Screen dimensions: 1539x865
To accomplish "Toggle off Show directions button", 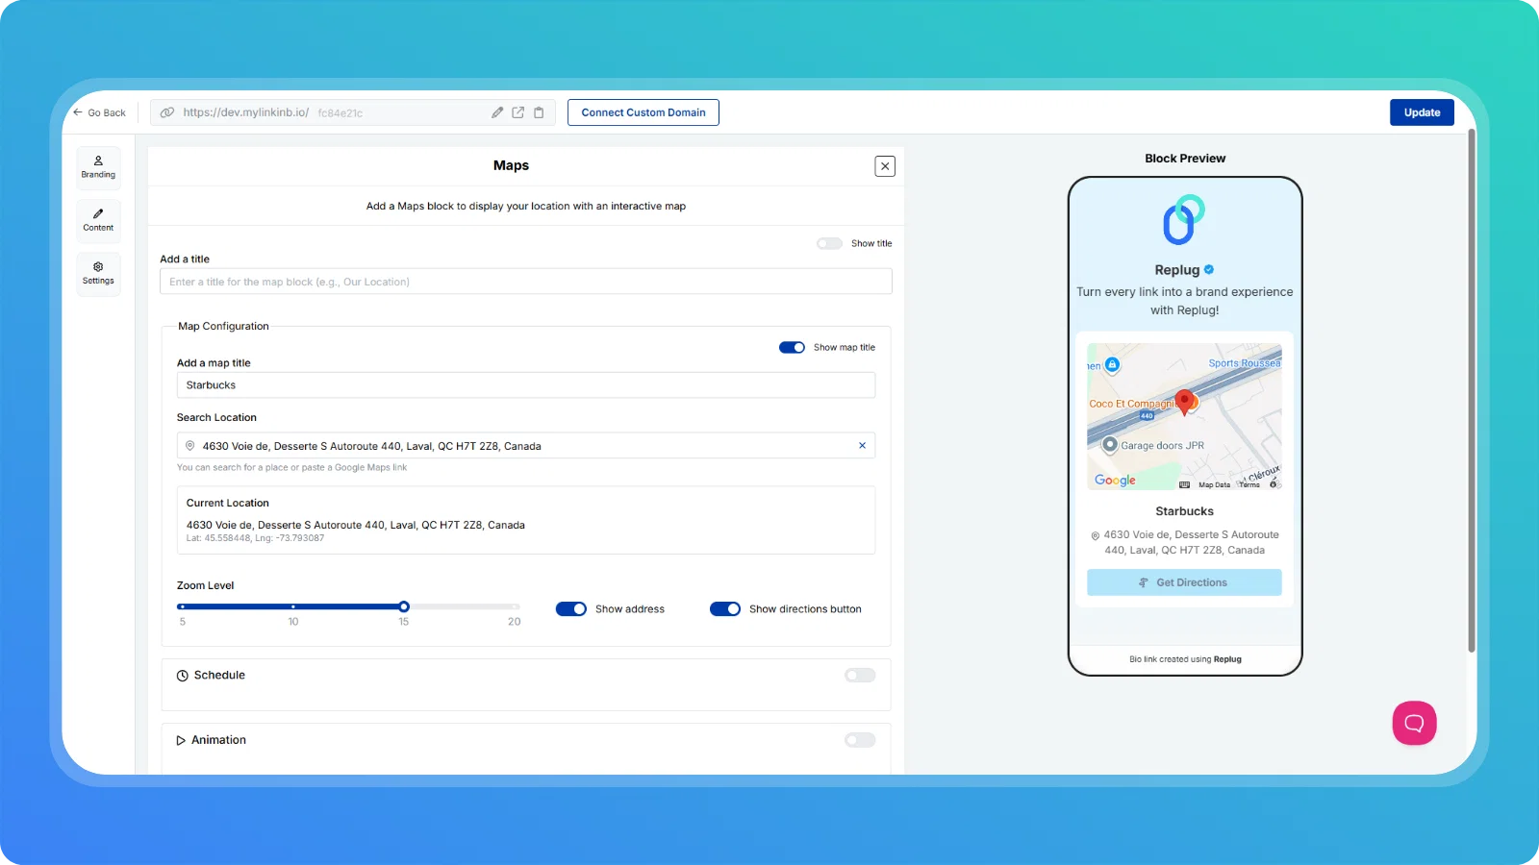I will (725, 609).
